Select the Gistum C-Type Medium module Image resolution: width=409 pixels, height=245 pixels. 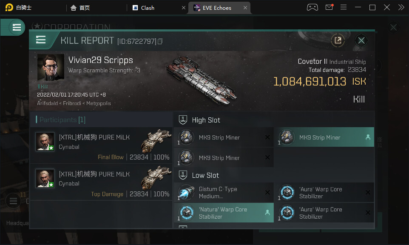point(224,193)
